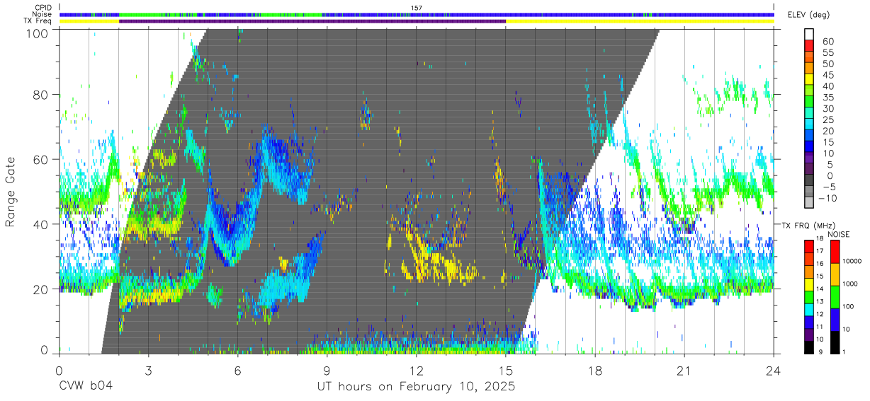
Task: Click the '80' tick on the Range Gate axis
Action: (42, 95)
